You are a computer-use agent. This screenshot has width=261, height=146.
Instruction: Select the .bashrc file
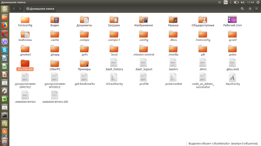pos(173,65)
